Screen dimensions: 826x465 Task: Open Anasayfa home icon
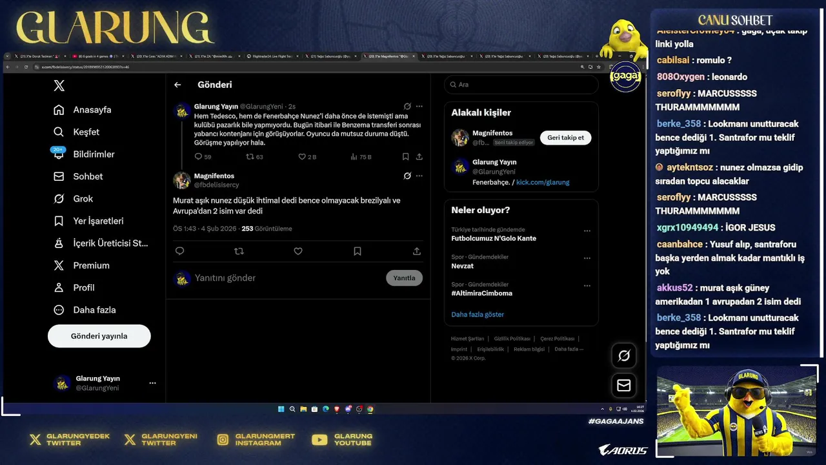point(59,110)
